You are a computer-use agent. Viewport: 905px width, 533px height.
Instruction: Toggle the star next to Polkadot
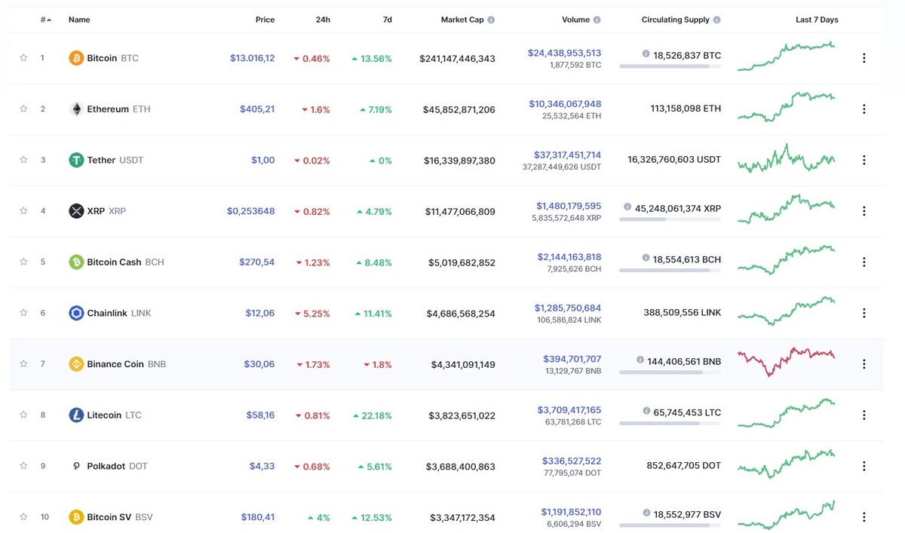23,466
